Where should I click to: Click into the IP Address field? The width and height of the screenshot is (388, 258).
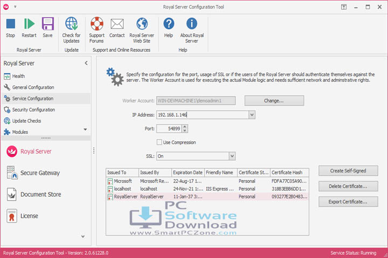pos(203,115)
